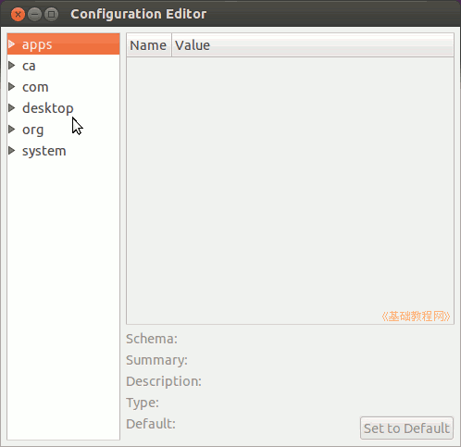Close the Configuration Editor window
Image resolution: width=461 pixels, height=447 pixels.
18,14
